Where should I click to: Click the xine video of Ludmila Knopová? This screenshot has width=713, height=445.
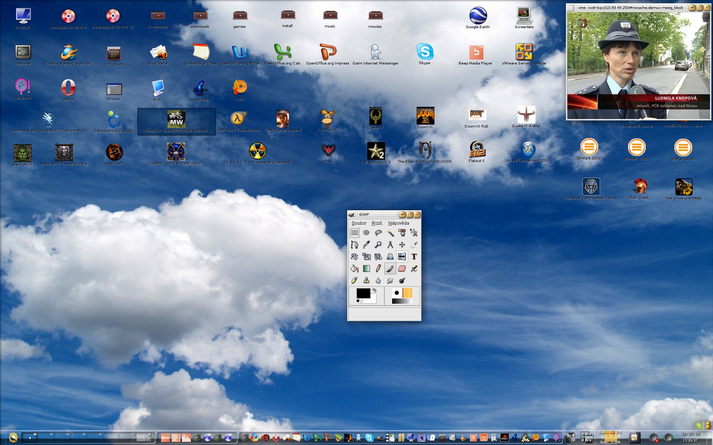pyautogui.click(x=638, y=65)
